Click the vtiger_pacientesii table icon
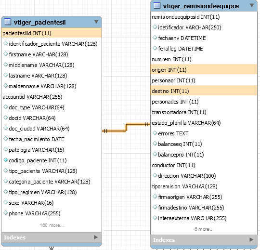Viewport: 260px width, 250px height. coord(7,22)
